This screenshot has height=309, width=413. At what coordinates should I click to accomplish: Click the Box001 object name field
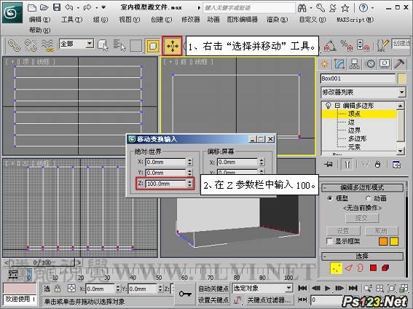[x=358, y=79]
